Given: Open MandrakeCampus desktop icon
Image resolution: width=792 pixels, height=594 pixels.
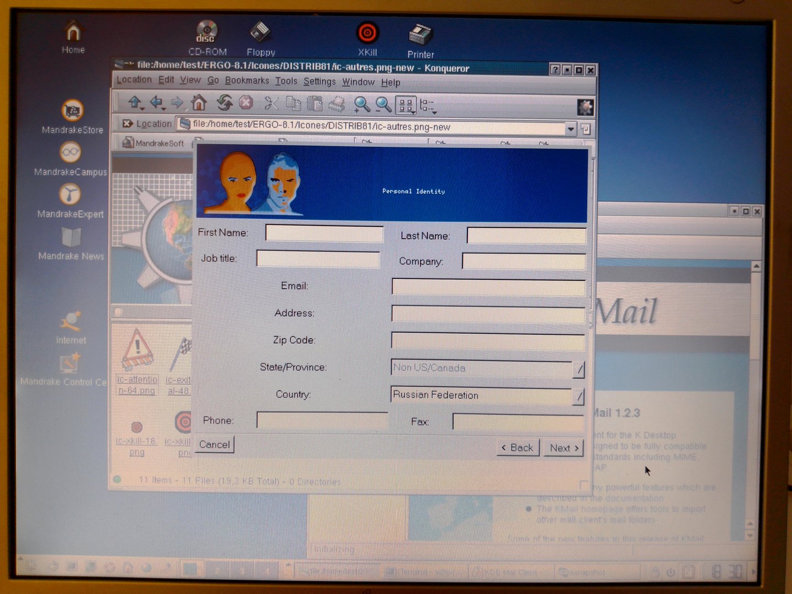Looking at the screenshot, I should click(x=70, y=159).
